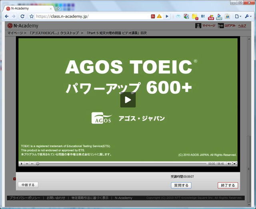Open the translate extension icon
The height and width of the screenshot is (209, 256).
point(186,16)
